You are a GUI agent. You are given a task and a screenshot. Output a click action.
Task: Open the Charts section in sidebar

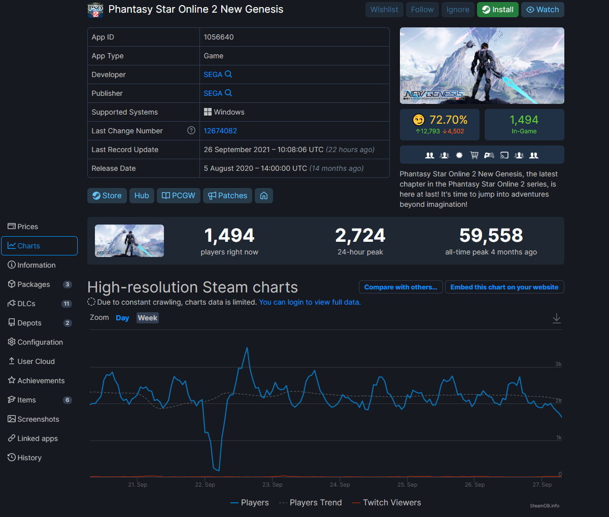coord(39,246)
